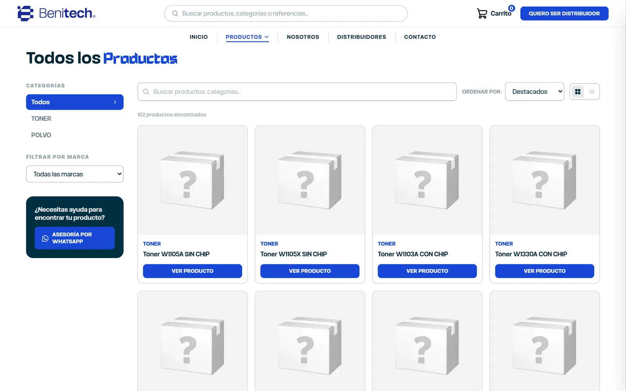Open the Destacados sort dropdown
Screen dimensions: 626x391
pyautogui.click(x=534, y=91)
